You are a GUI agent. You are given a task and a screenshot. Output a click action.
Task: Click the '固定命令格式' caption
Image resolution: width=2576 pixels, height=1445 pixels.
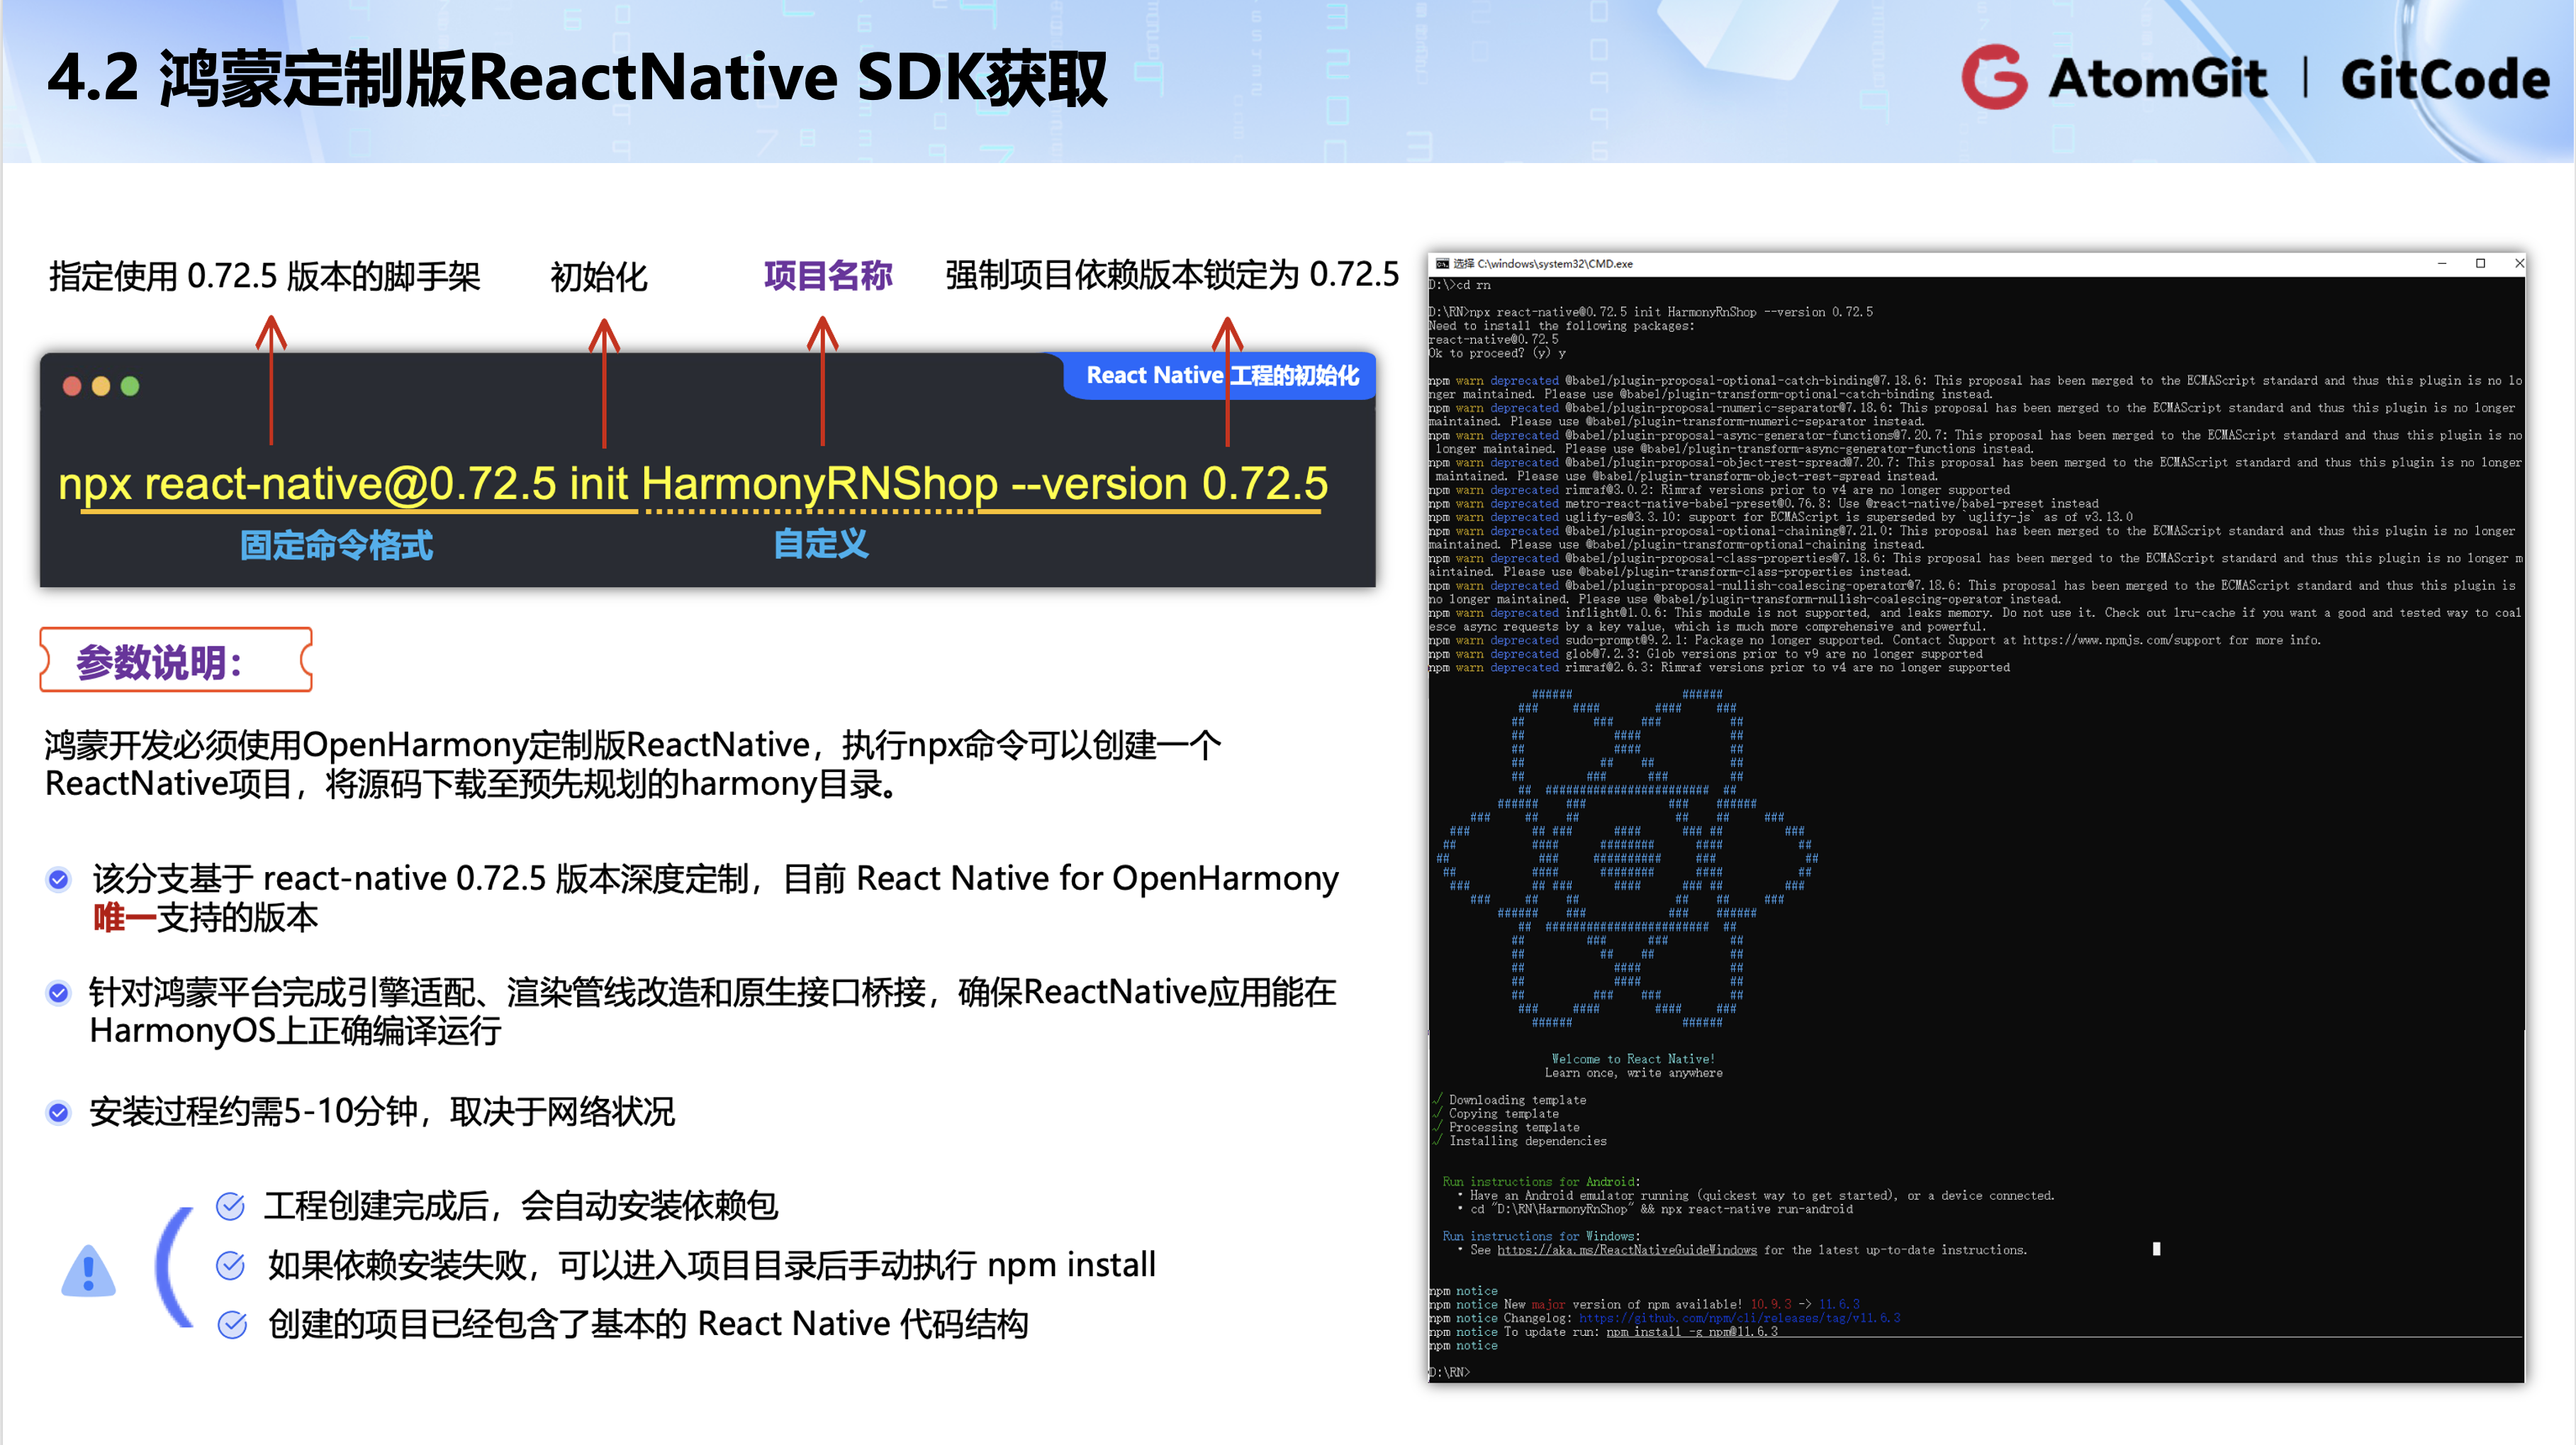coord(336,545)
